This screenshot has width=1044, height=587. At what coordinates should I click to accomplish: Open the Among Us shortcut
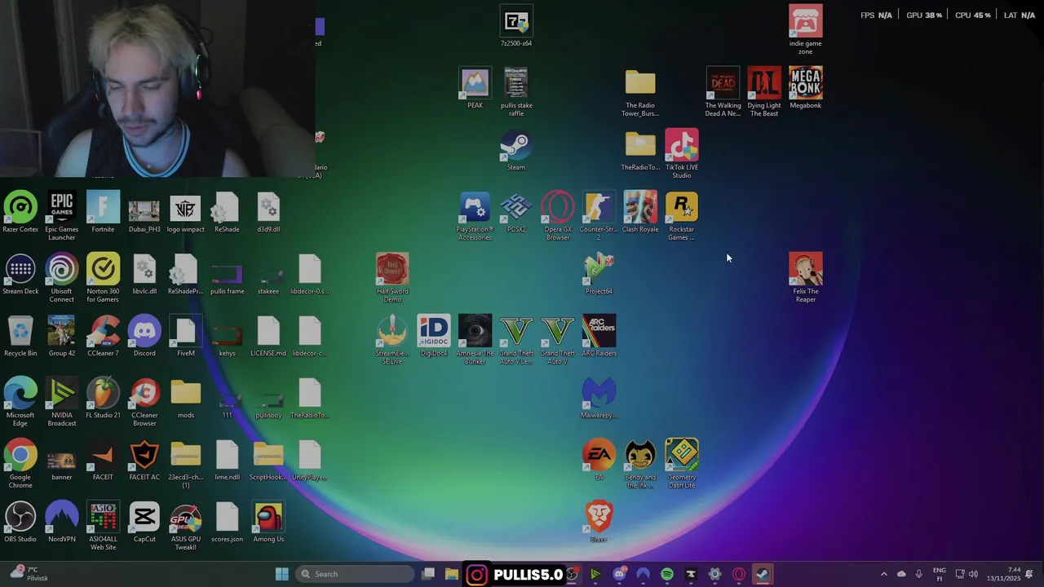click(268, 523)
